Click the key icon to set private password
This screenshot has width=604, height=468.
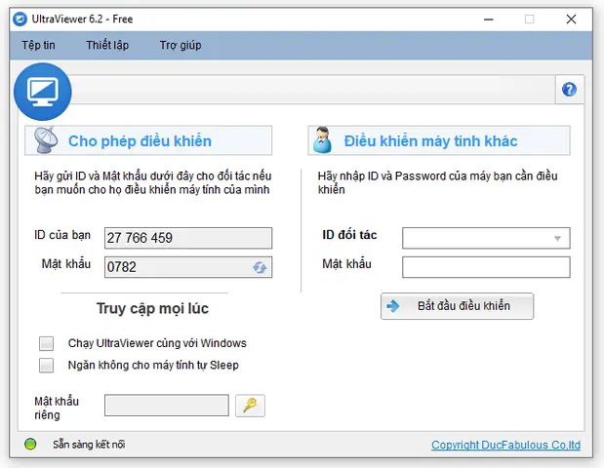point(250,406)
